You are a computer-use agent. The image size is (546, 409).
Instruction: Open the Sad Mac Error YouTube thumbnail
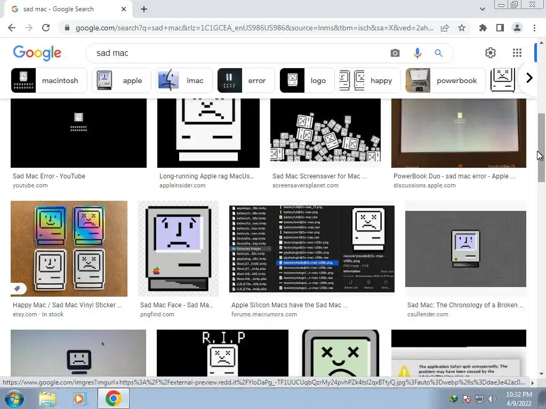pos(78,133)
